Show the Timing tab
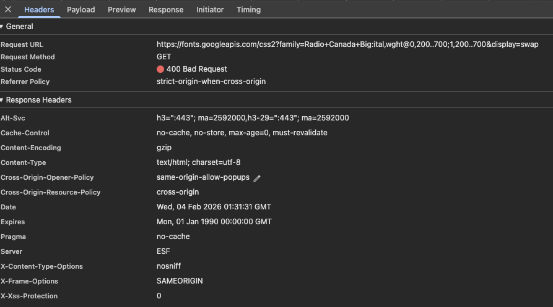Screen dimensions: 553x307 (x=248, y=10)
